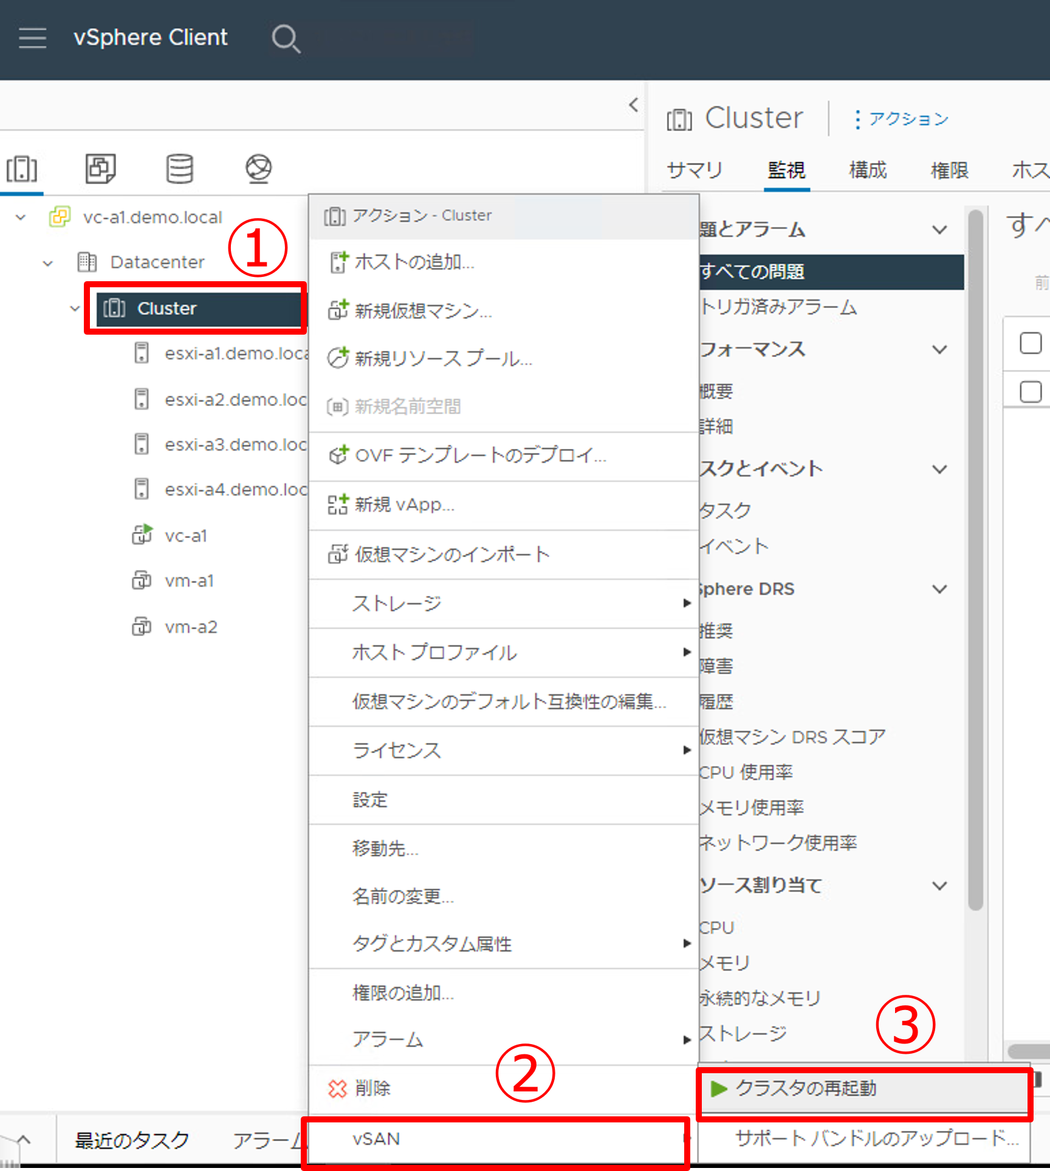Click the Datacenter building icon

87,262
